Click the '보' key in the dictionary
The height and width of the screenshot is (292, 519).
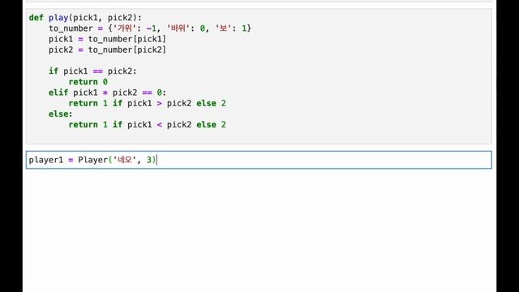click(224, 28)
